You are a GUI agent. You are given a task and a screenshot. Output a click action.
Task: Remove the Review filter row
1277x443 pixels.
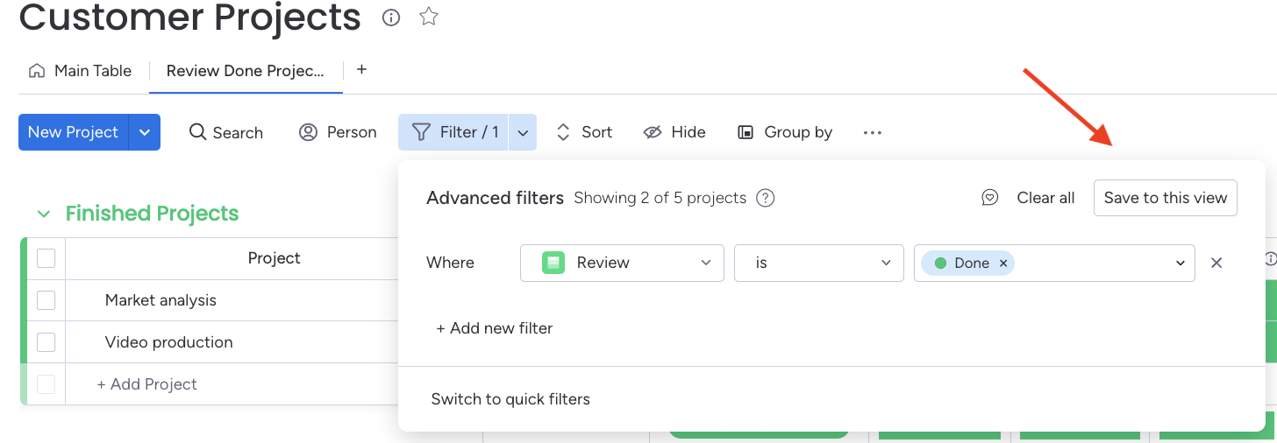[1216, 263]
